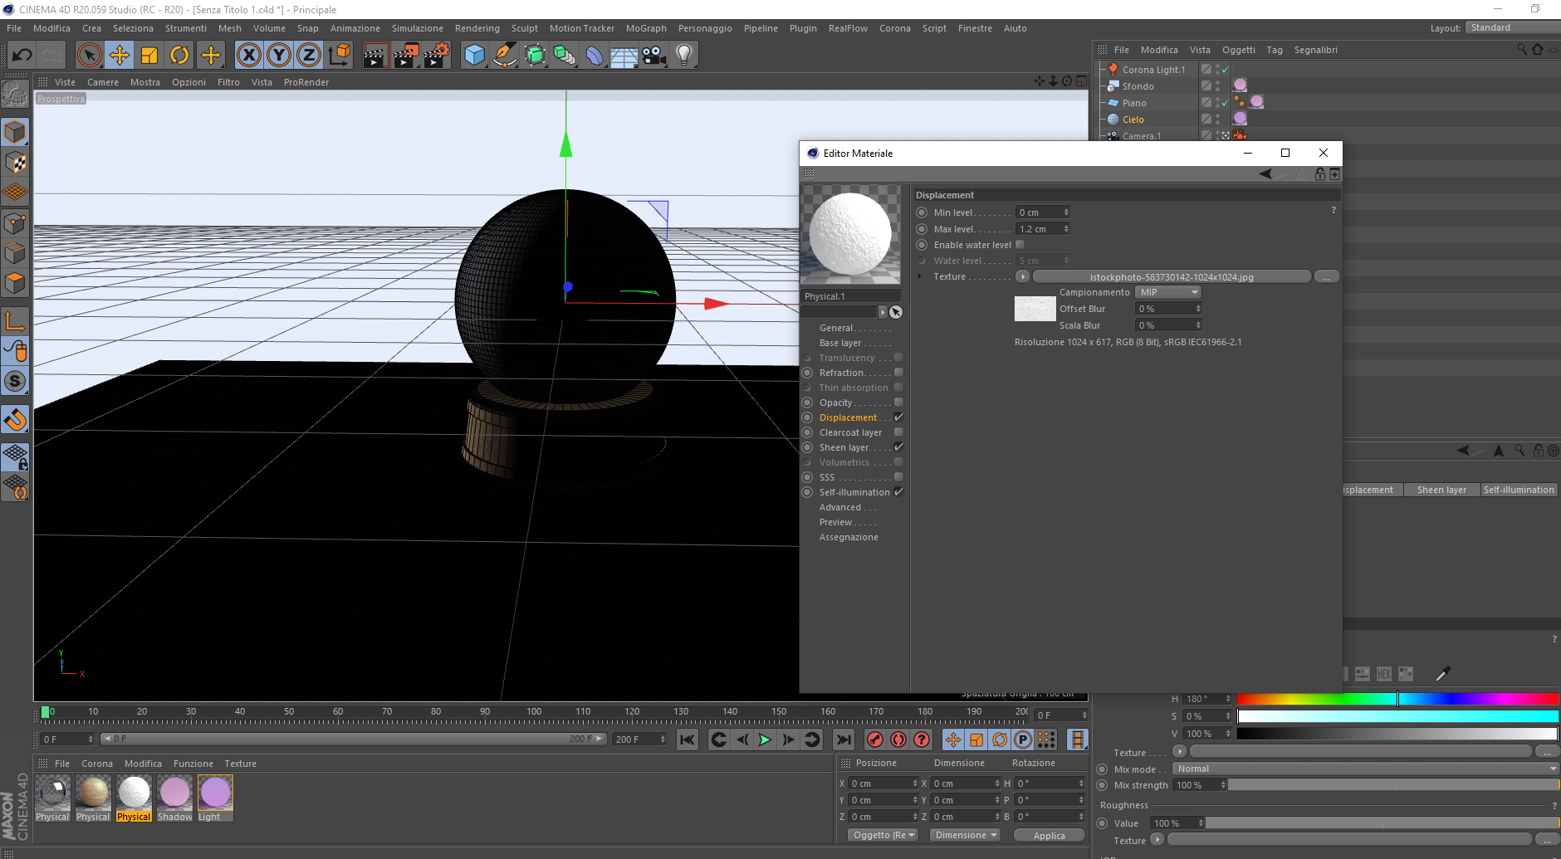
Task: Toggle Self-illumination checkbox
Action: (x=898, y=492)
